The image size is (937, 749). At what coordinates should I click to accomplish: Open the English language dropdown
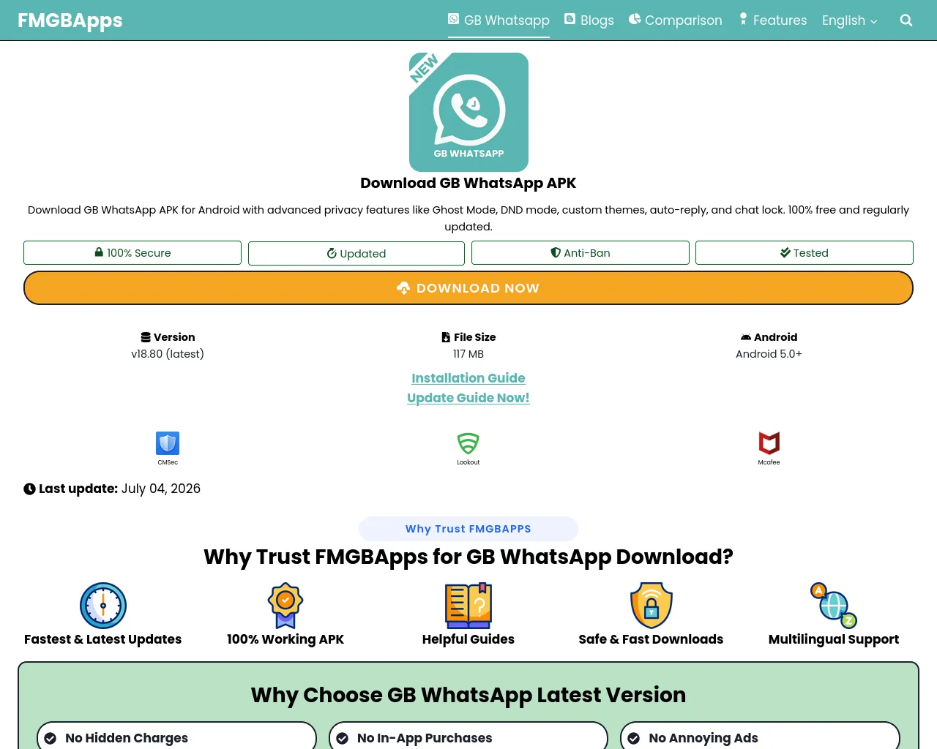[x=849, y=20]
